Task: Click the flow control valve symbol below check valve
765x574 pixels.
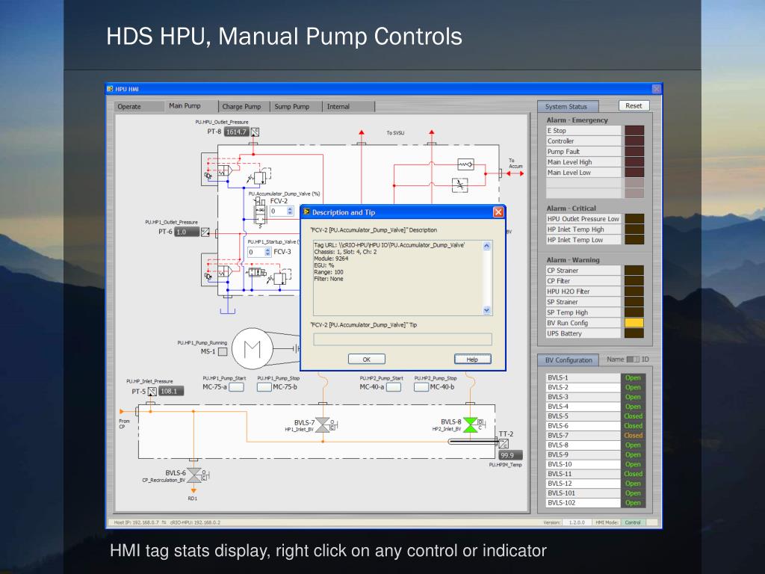Action: (x=459, y=185)
